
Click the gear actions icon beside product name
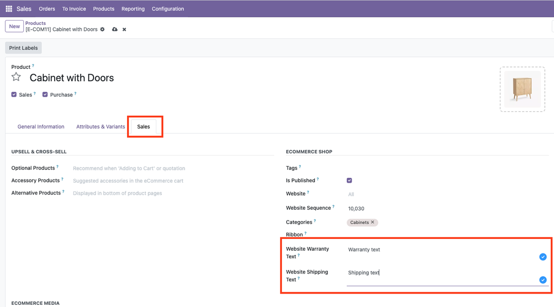point(102,29)
